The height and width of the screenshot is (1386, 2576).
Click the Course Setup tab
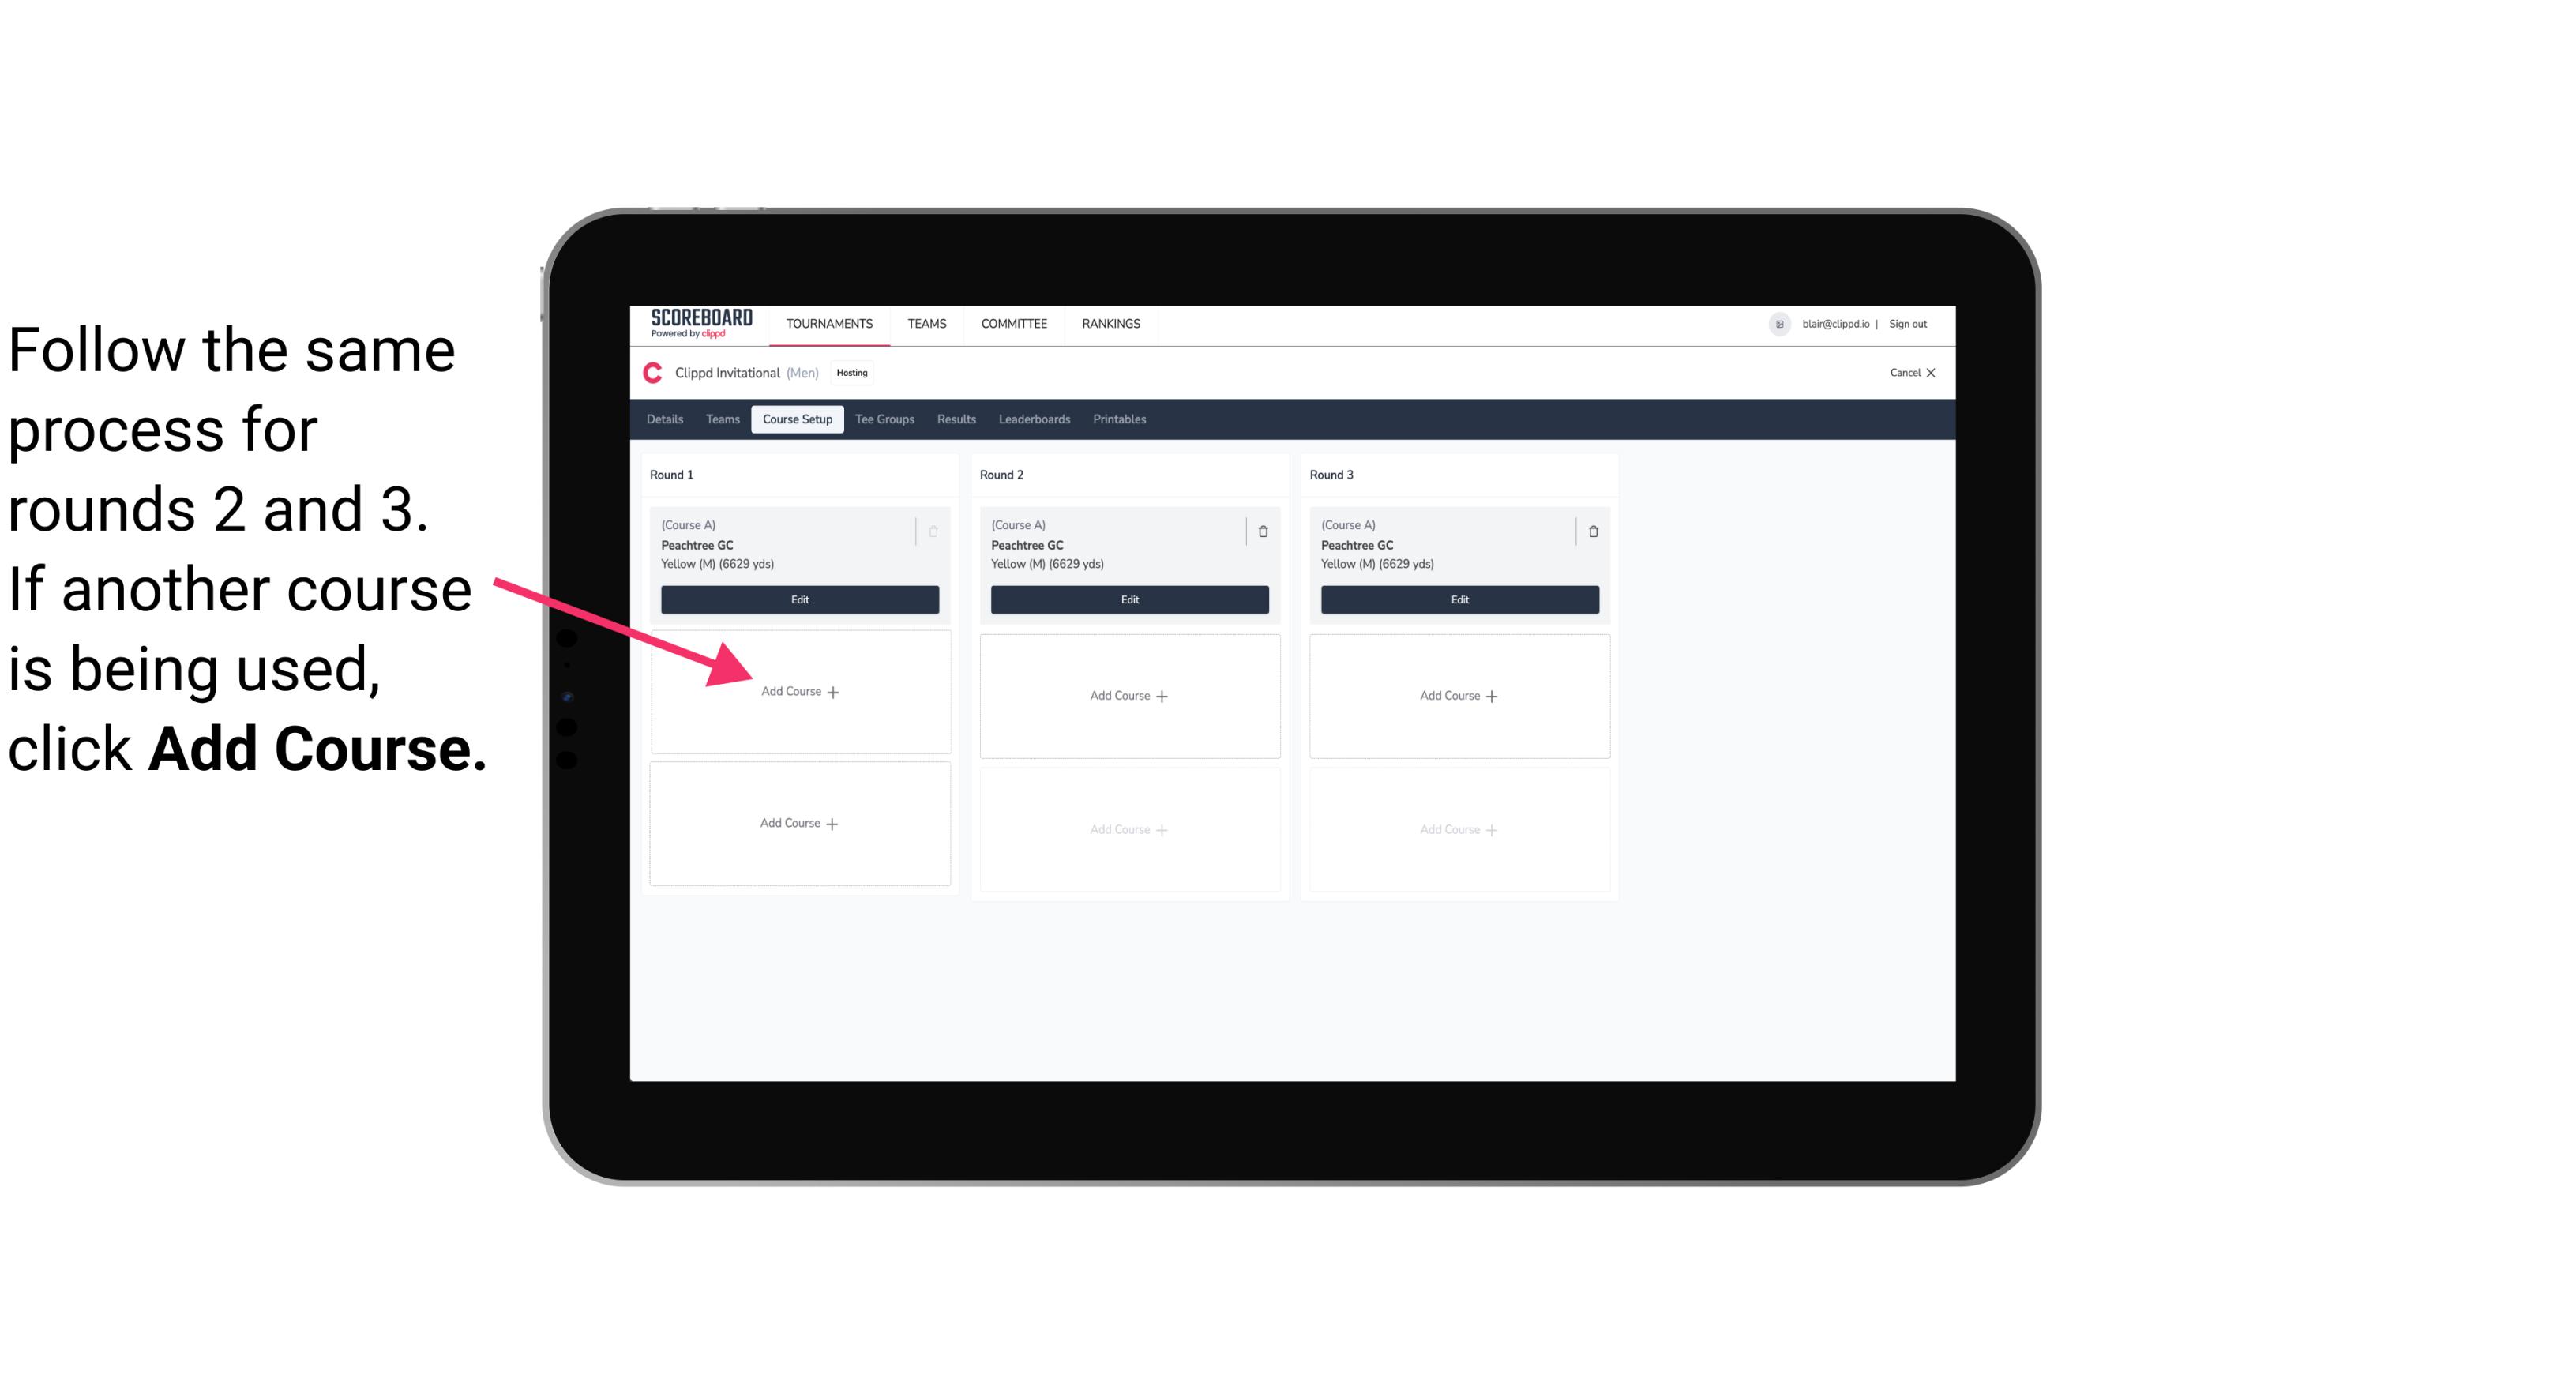(797, 419)
